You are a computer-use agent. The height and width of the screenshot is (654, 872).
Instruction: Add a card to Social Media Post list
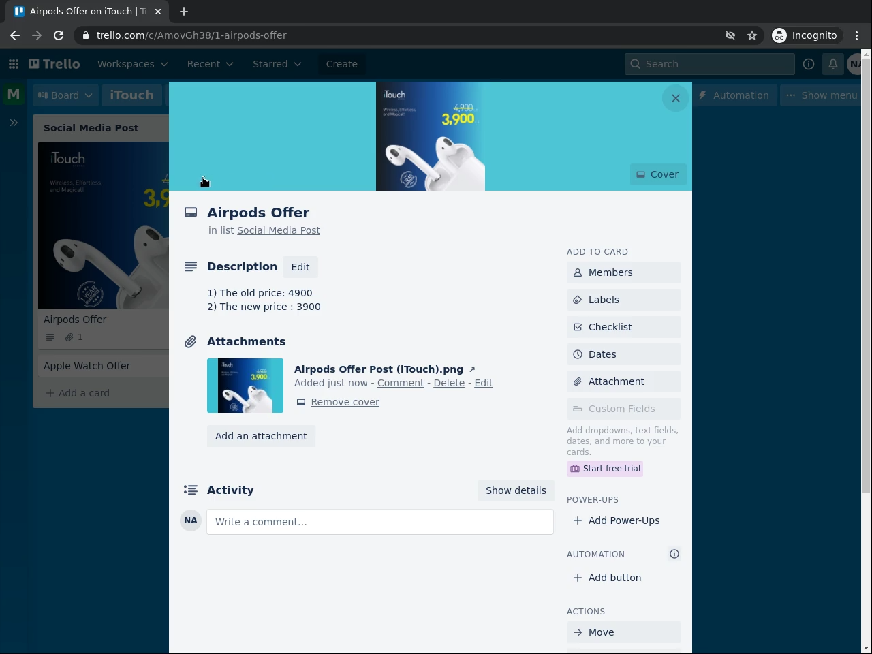click(x=78, y=393)
